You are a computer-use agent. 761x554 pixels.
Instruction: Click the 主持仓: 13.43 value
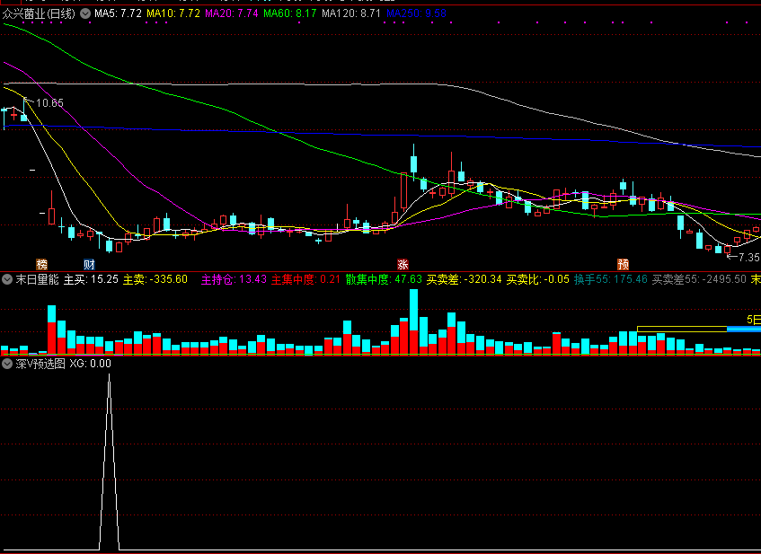coord(234,279)
